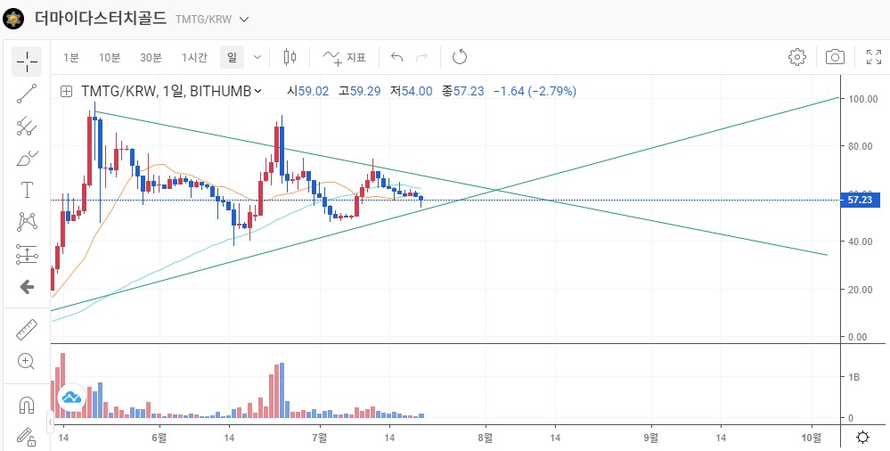Select the 1분 interval

click(71, 57)
